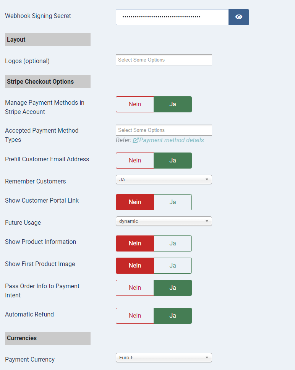Enable Show First Product Image with Ja
This screenshot has height=370, width=295.
(173, 266)
